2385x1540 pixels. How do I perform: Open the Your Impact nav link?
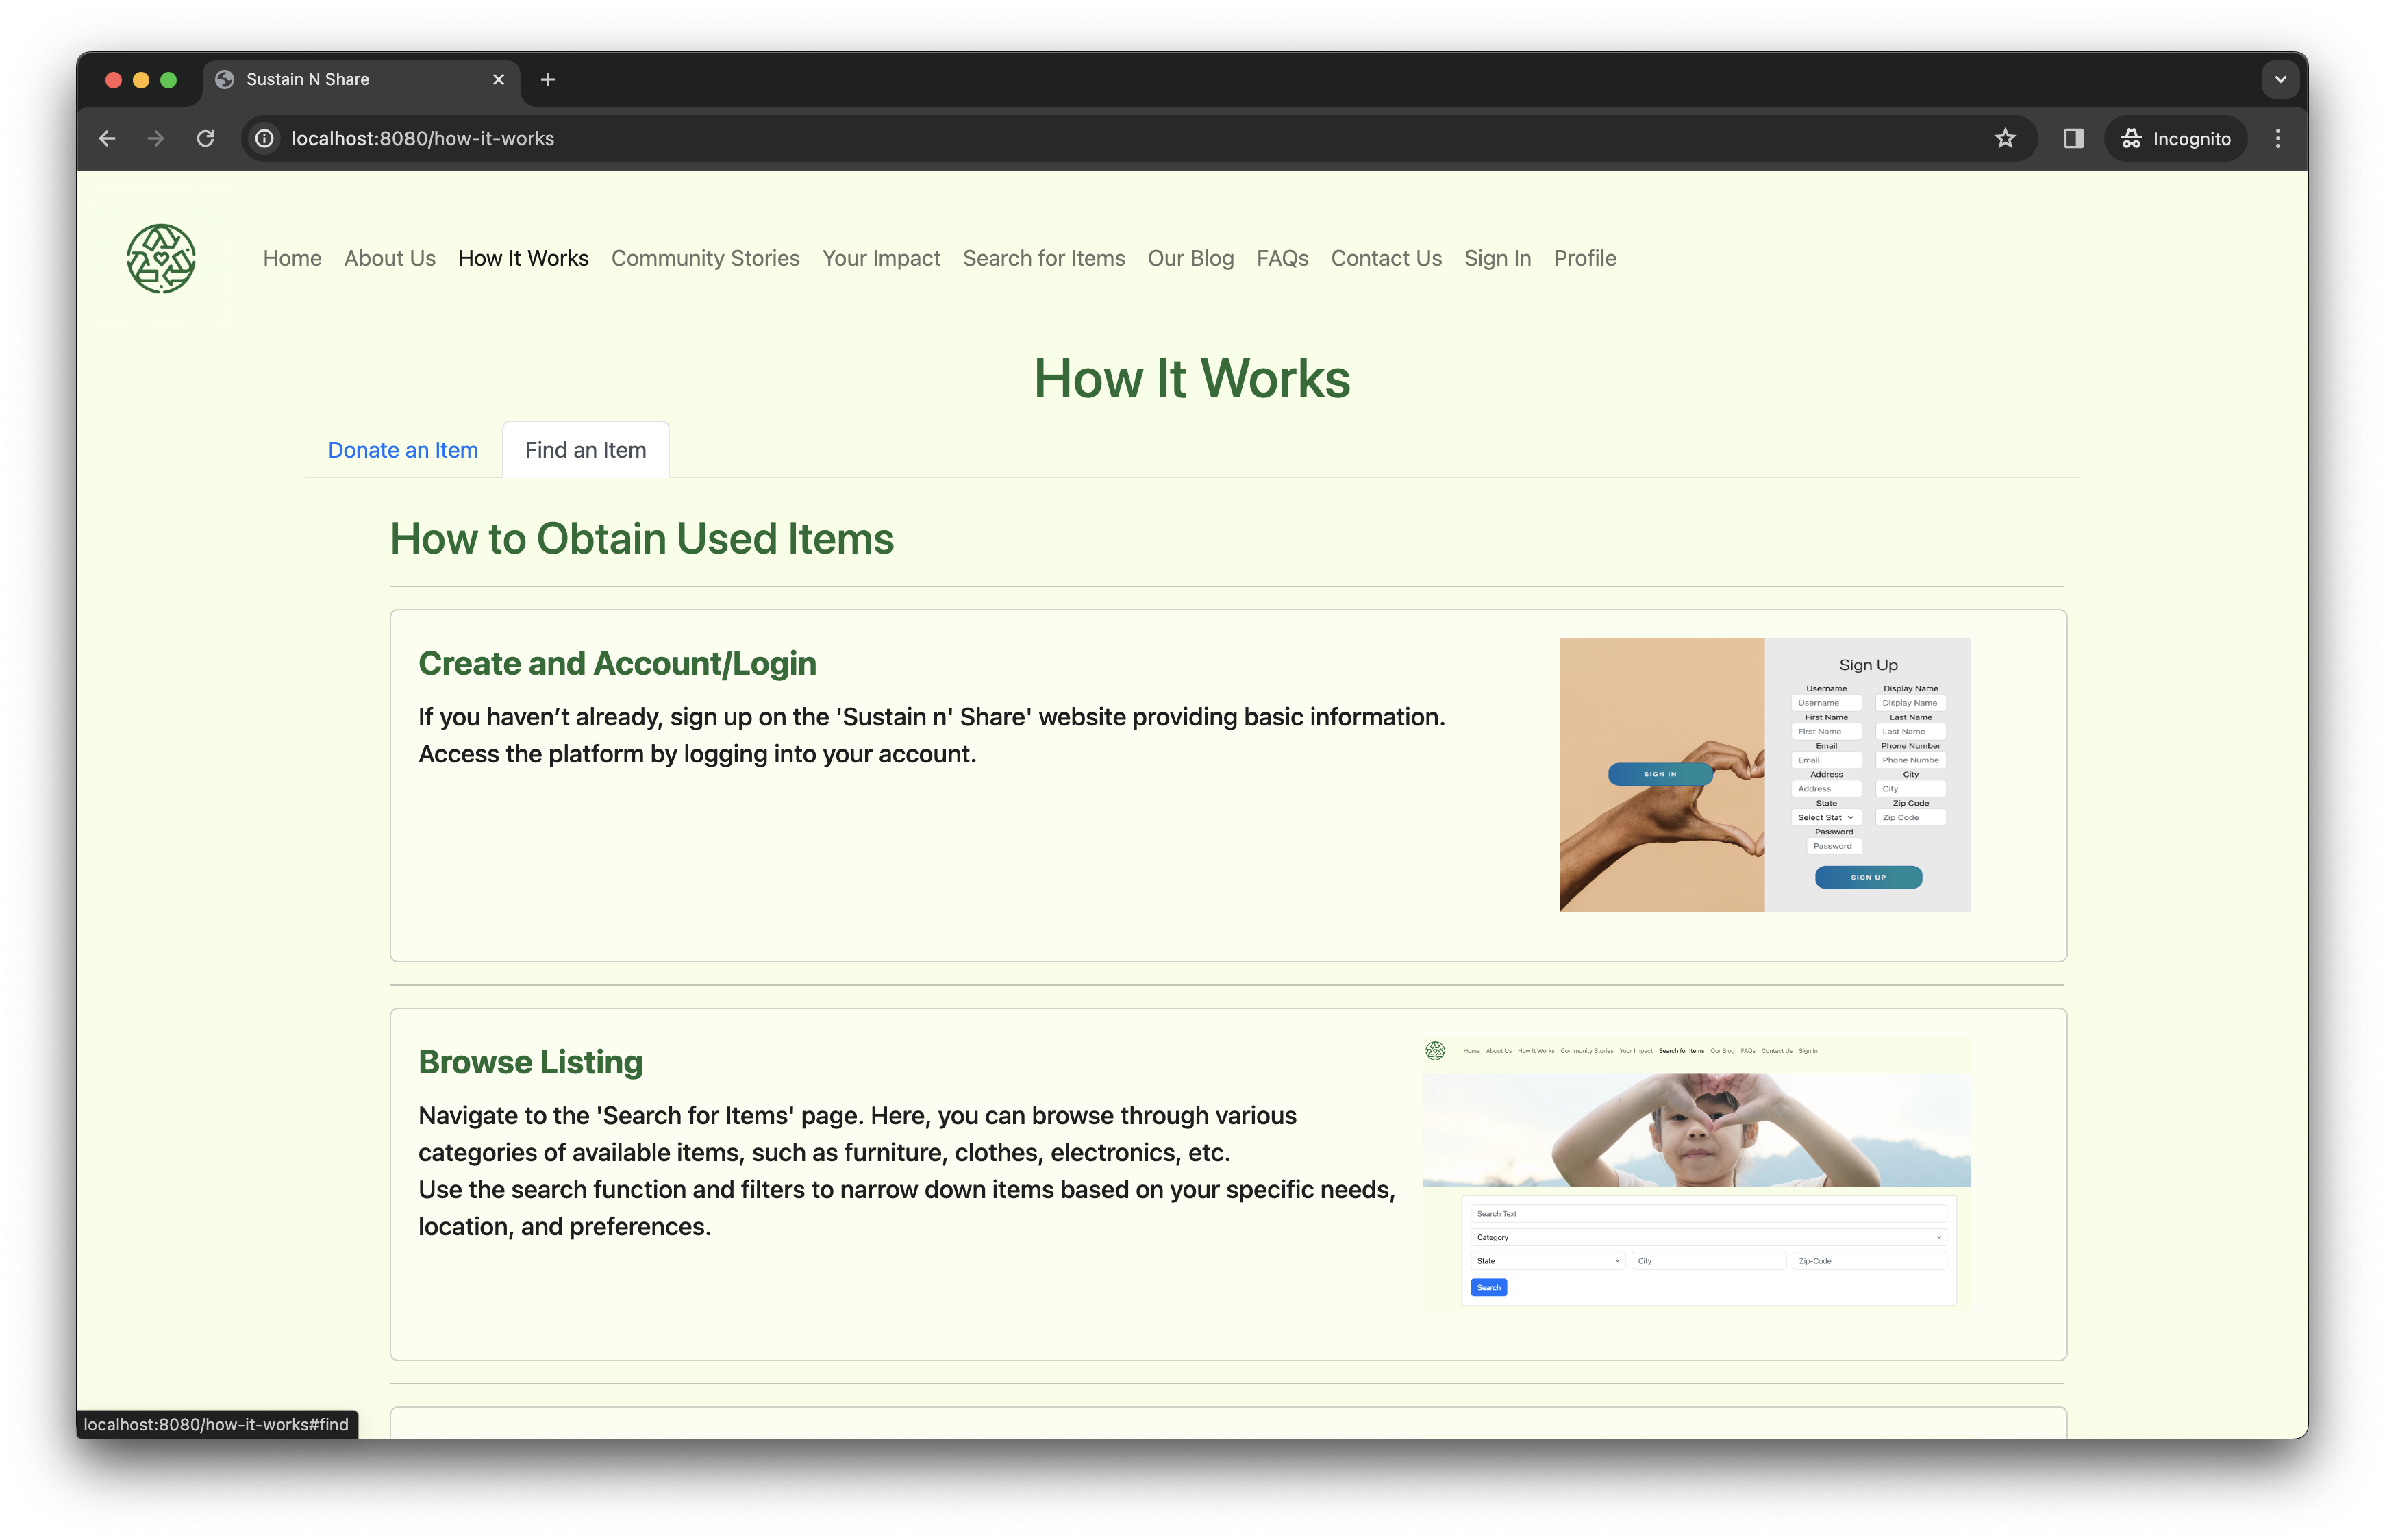pyautogui.click(x=881, y=258)
